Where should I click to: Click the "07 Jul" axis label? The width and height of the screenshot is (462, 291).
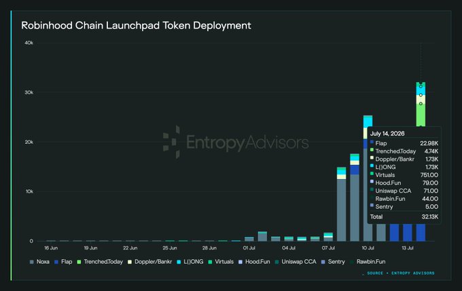pos(328,248)
